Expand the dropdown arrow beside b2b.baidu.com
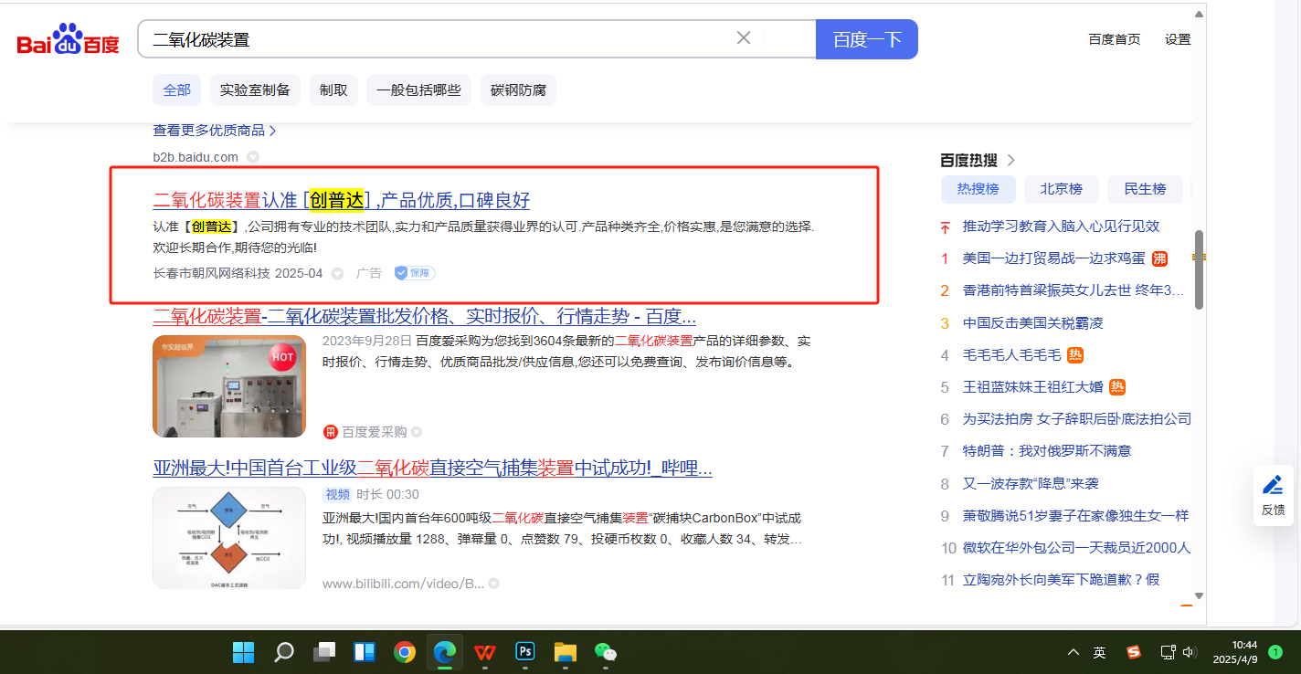 click(x=253, y=157)
